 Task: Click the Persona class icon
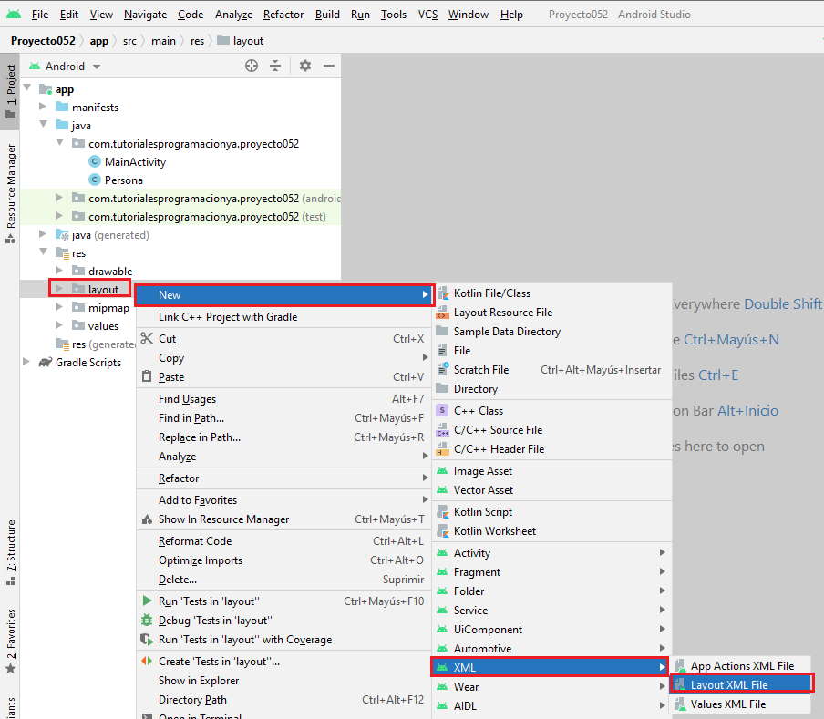pos(95,180)
